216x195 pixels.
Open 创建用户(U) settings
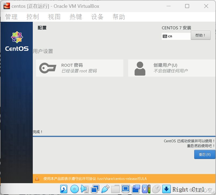[x=172, y=68]
